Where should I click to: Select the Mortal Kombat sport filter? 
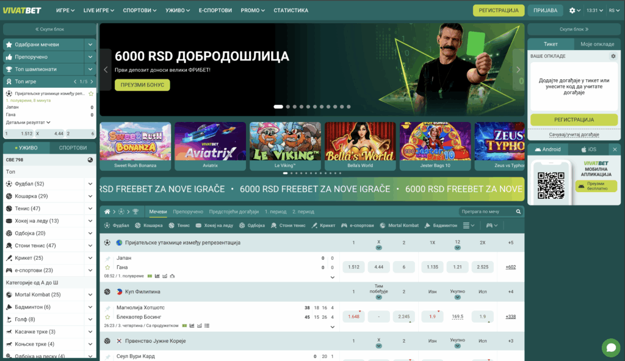tap(399, 226)
